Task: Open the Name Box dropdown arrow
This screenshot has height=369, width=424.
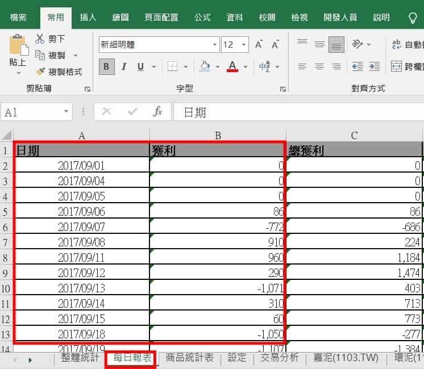Action: pyautogui.click(x=67, y=112)
